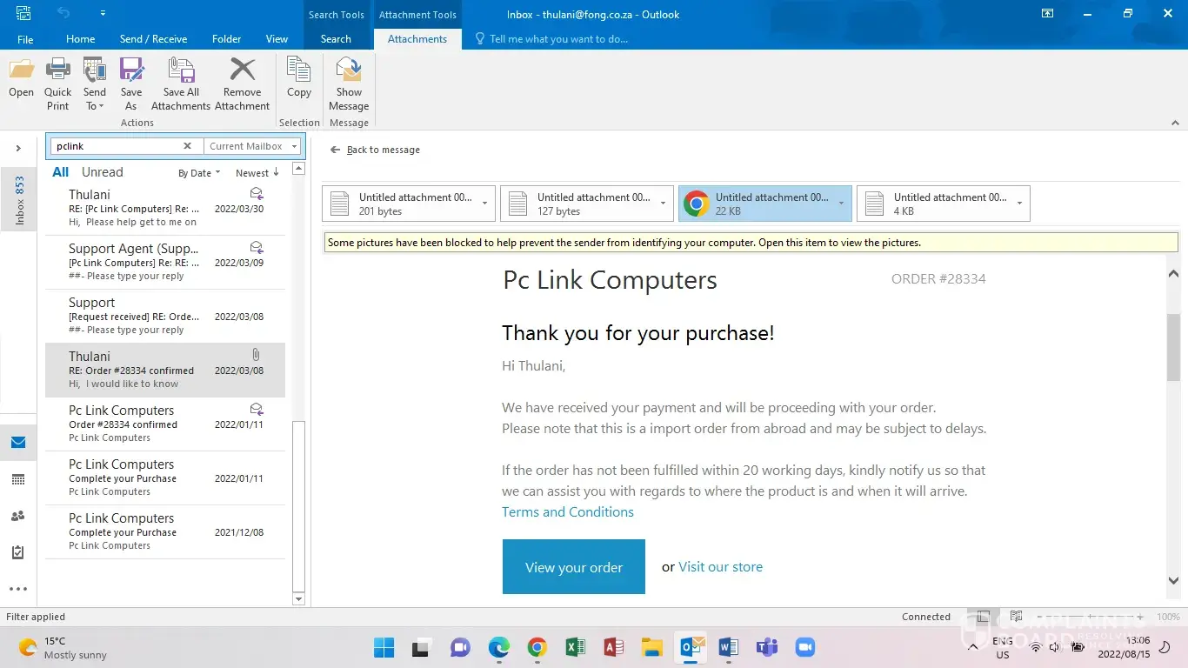Open the vertical Inbox 853 folder button
The image size is (1188, 668).
pyautogui.click(x=20, y=200)
